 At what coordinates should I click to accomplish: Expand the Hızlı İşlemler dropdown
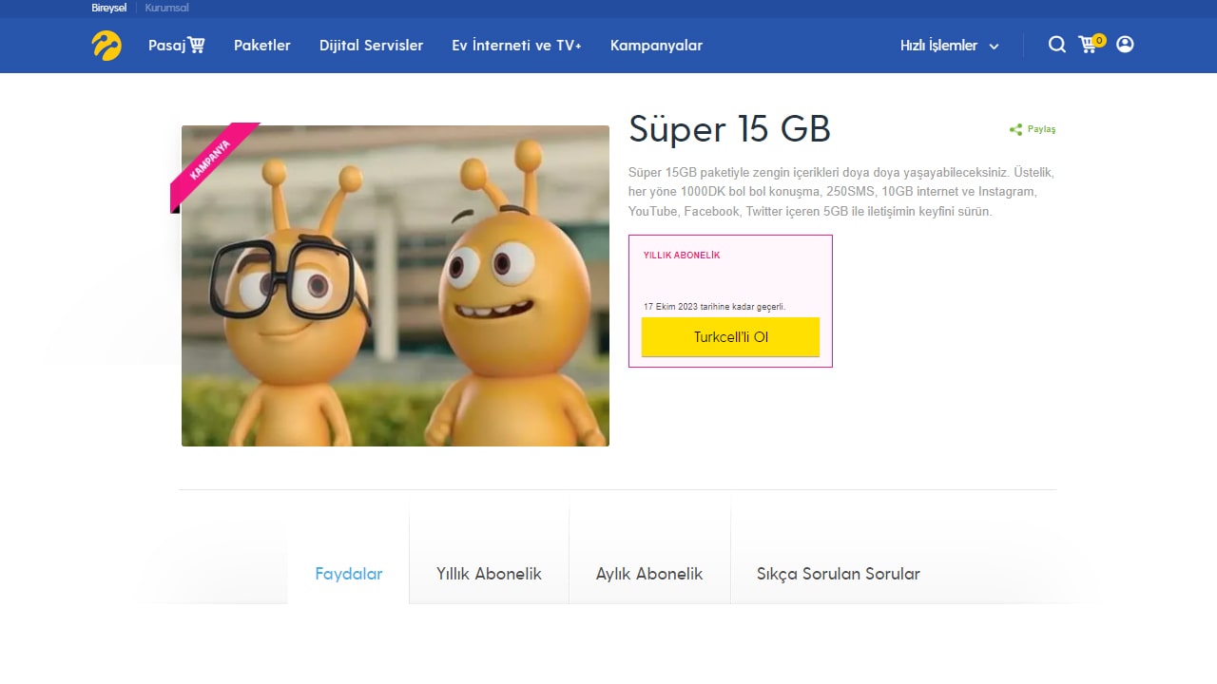(950, 46)
